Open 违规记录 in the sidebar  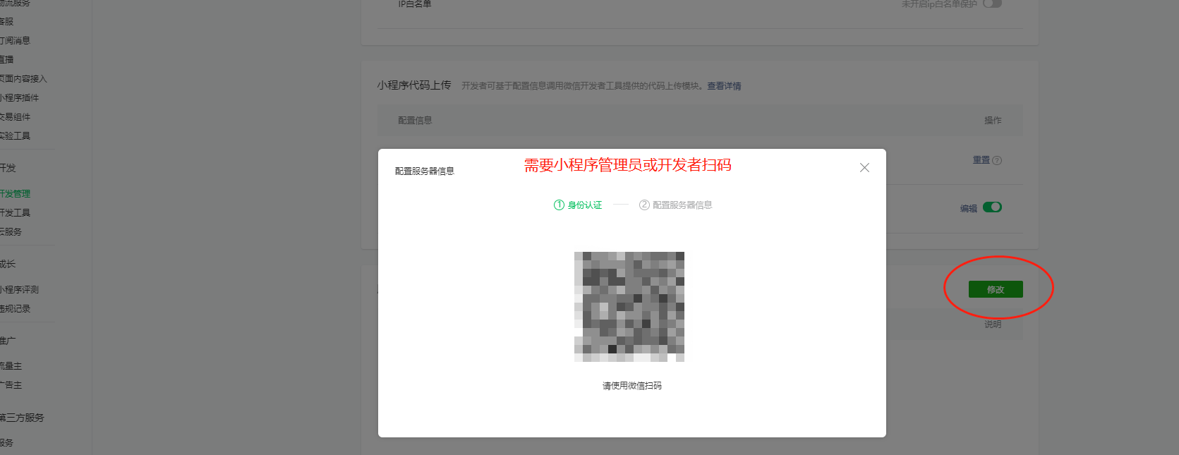tap(15, 309)
